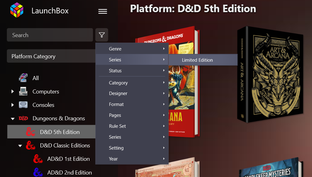
Task: Open the Pages filter submenu
Action: (132, 115)
